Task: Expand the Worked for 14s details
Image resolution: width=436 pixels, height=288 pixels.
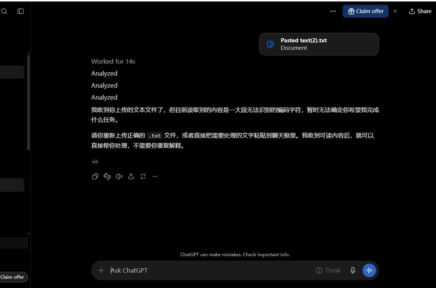Action: tap(113, 62)
